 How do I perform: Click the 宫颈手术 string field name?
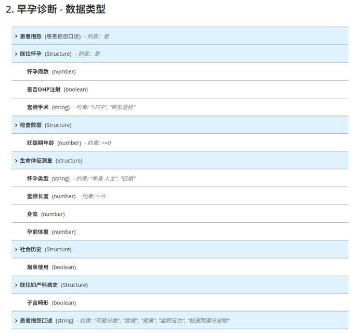pyautogui.click(x=37, y=107)
